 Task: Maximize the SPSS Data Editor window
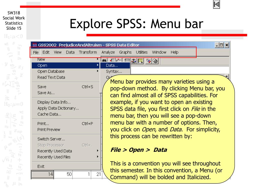[221, 45]
